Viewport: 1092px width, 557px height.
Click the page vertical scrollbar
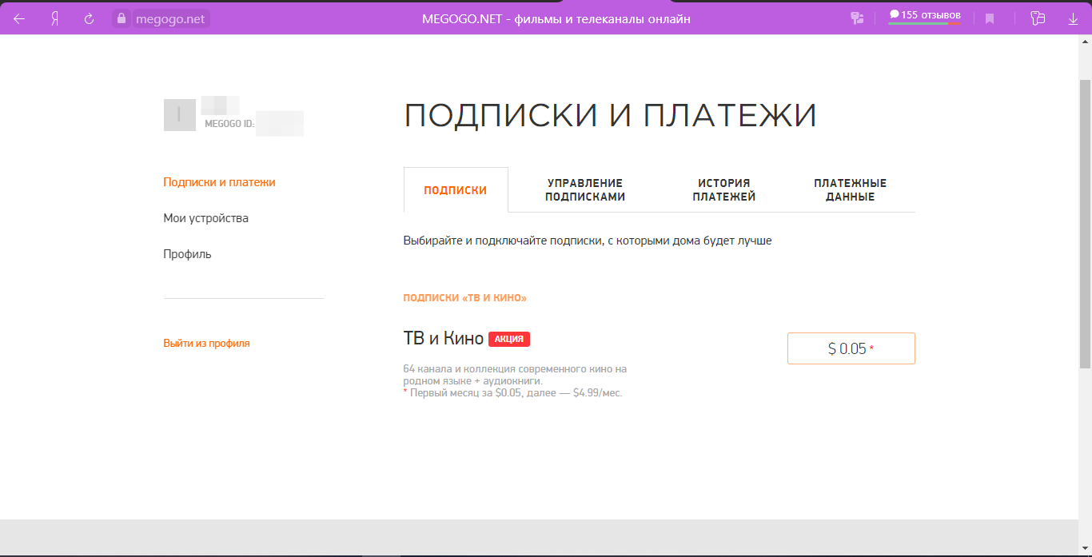(x=1085, y=224)
